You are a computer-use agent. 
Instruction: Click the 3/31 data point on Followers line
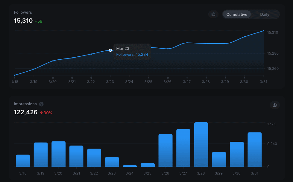264,31
